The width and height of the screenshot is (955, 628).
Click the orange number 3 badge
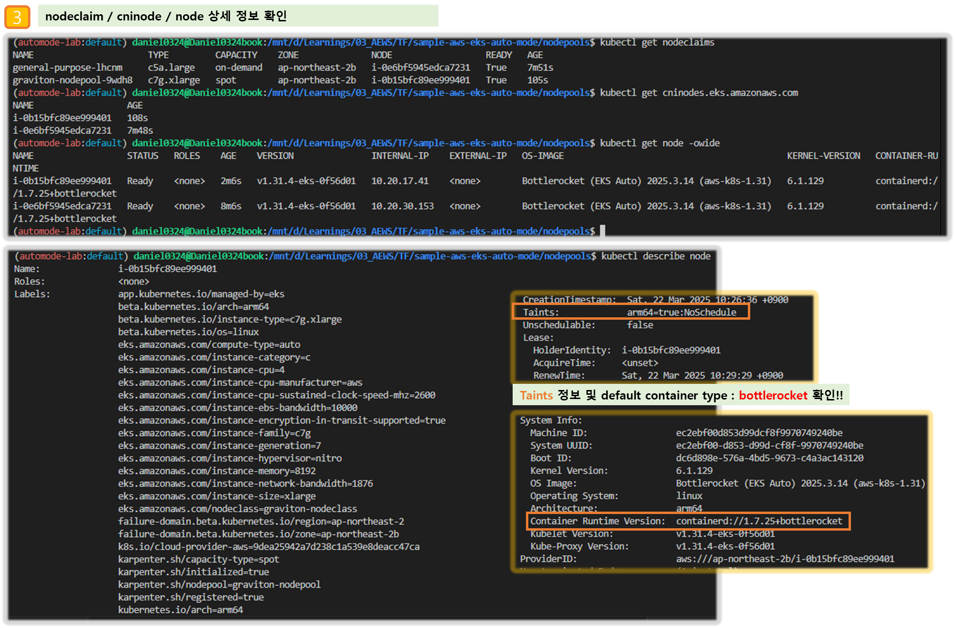17,17
